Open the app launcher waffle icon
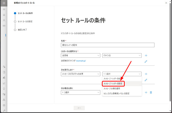 click(x=4, y=3)
